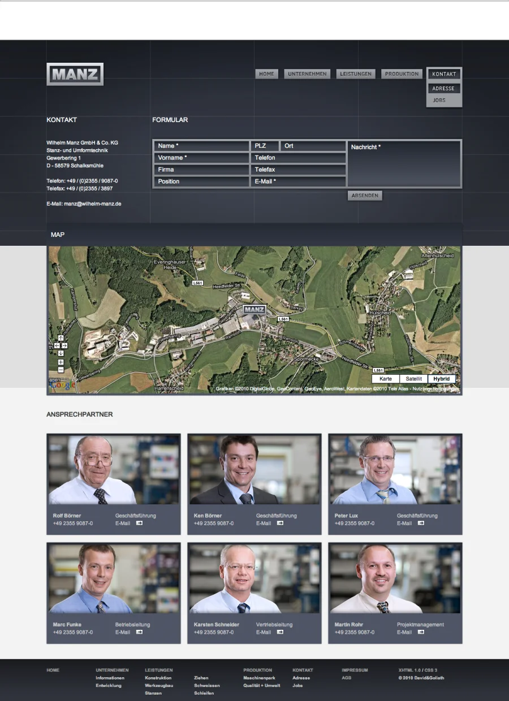Open the Impressum link in the footer

(355, 670)
